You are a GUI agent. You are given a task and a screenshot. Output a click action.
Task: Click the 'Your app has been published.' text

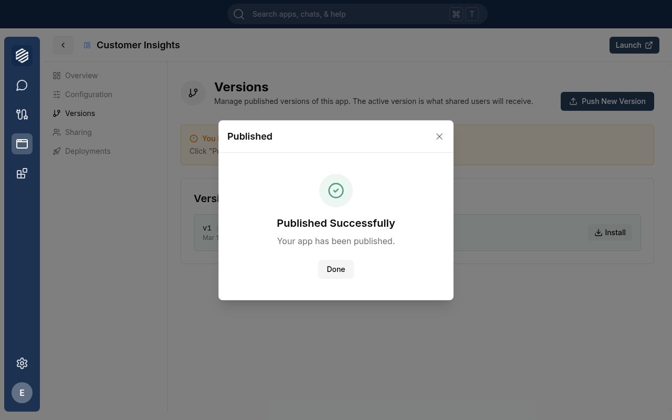click(336, 241)
